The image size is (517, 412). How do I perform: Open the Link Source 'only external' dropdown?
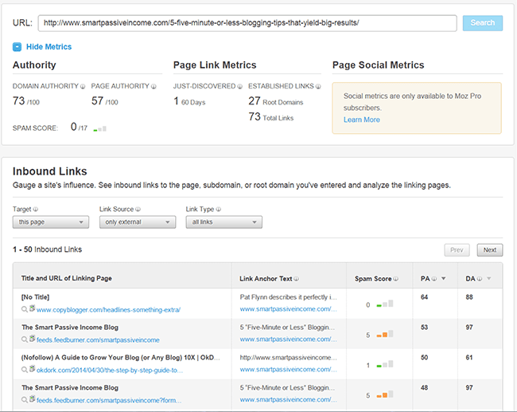click(x=138, y=222)
